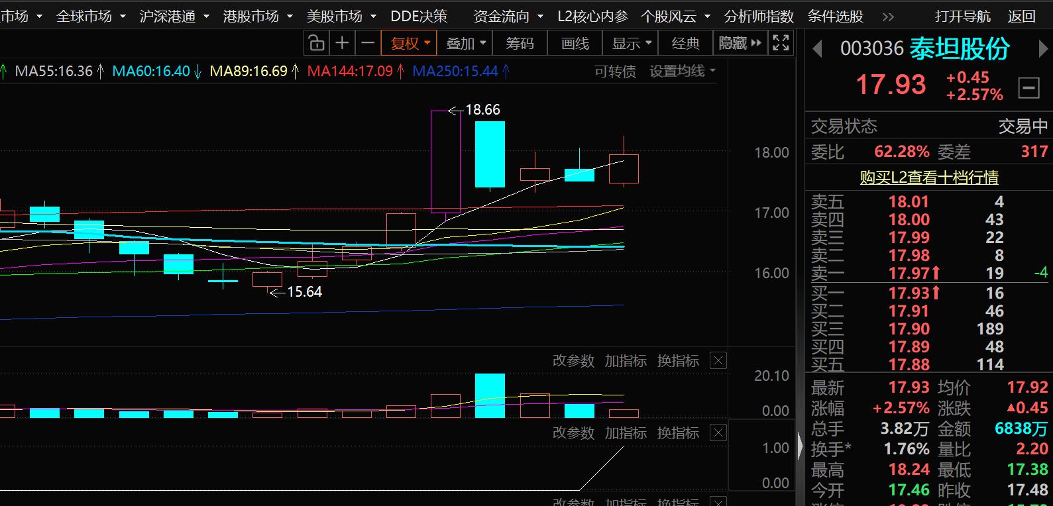Open 复权 dropdown
This screenshot has width=1053, height=506.
pos(410,44)
